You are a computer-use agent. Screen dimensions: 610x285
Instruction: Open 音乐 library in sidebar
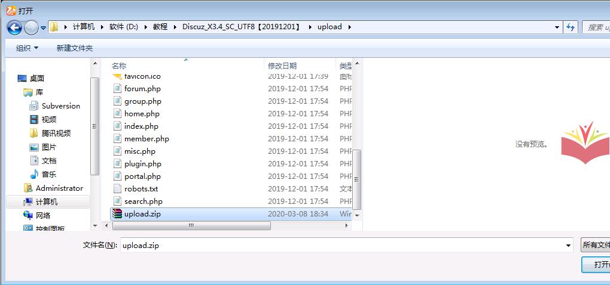pyautogui.click(x=49, y=175)
